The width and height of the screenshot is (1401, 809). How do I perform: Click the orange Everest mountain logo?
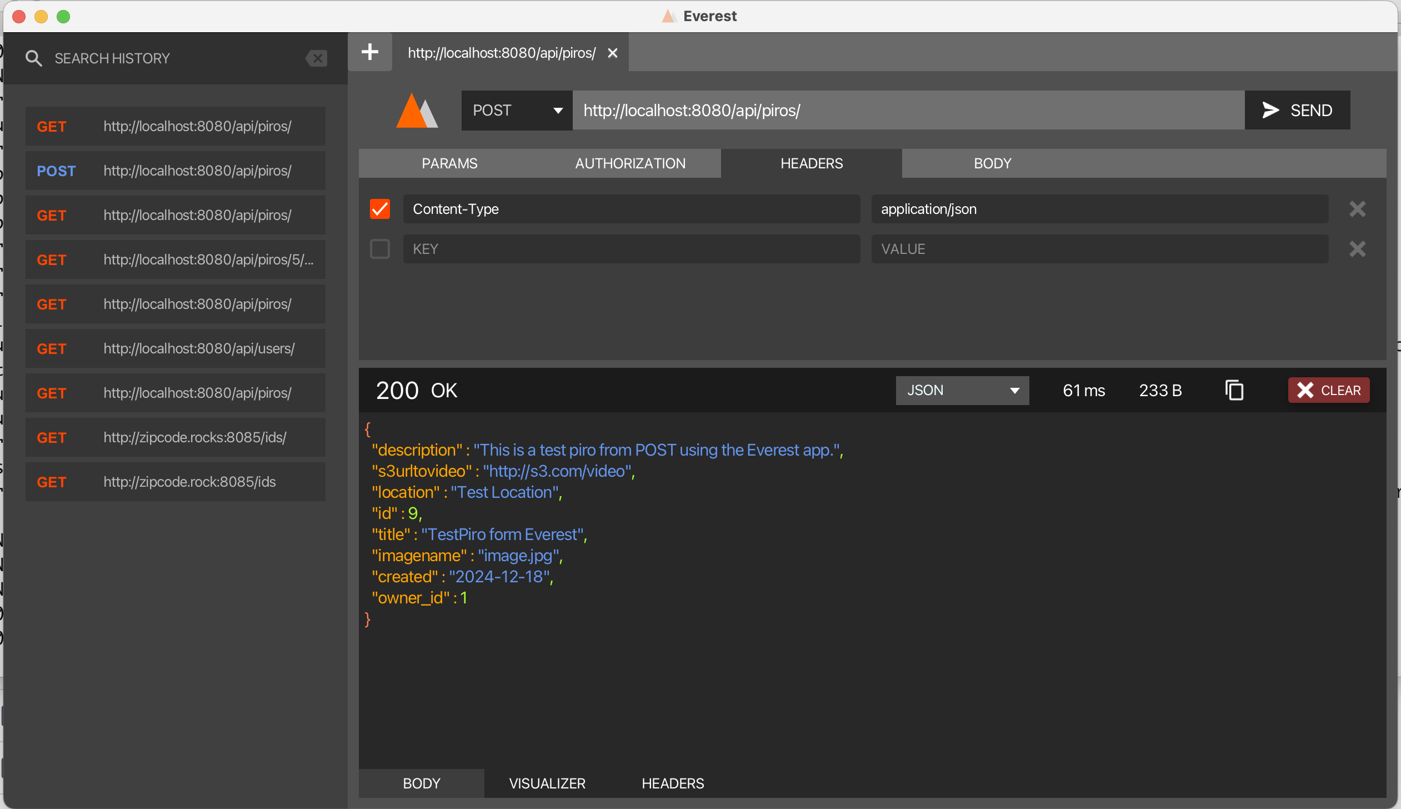point(417,110)
